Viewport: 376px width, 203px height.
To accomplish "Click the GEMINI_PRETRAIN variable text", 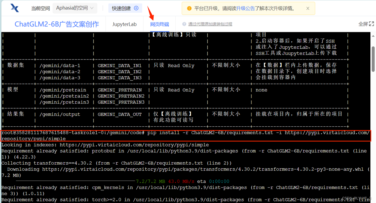I will tap(120, 90).
